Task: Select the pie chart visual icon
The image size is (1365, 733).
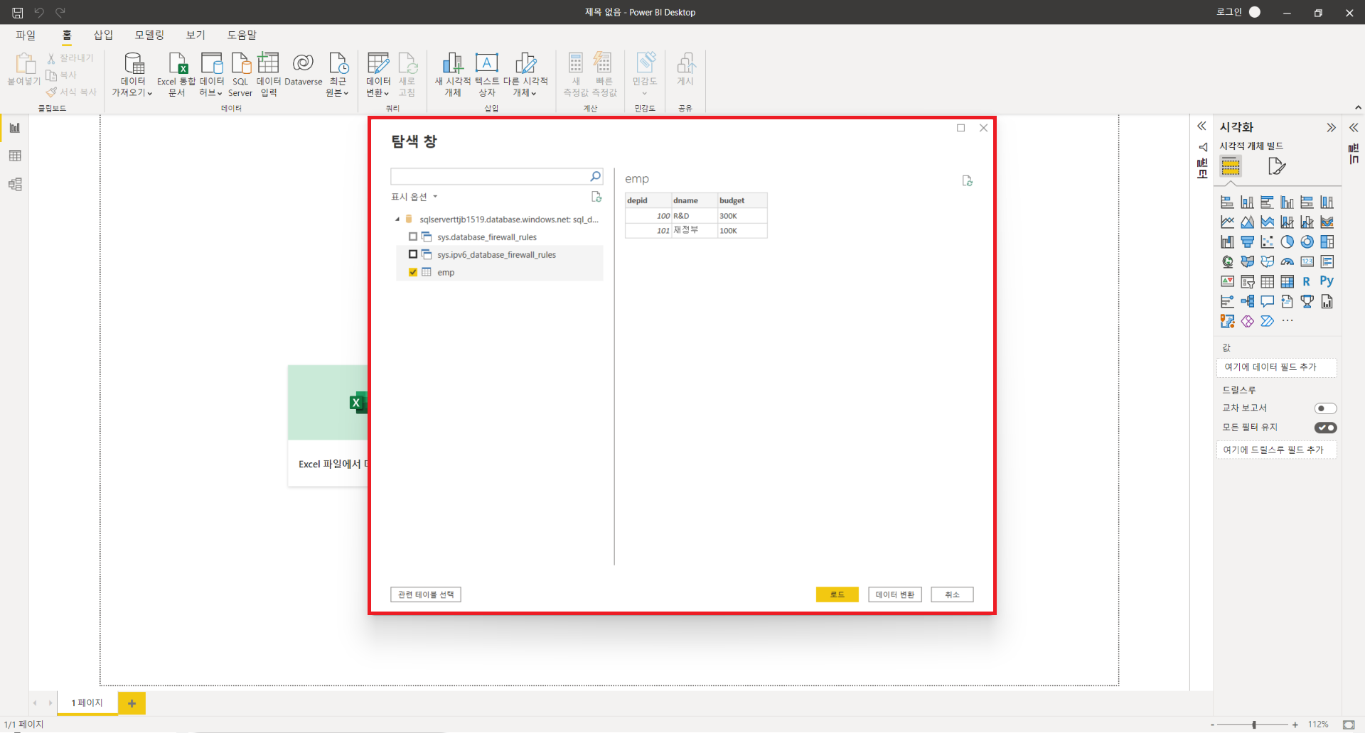Action: pyautogui.click(x=1287, y=242)
